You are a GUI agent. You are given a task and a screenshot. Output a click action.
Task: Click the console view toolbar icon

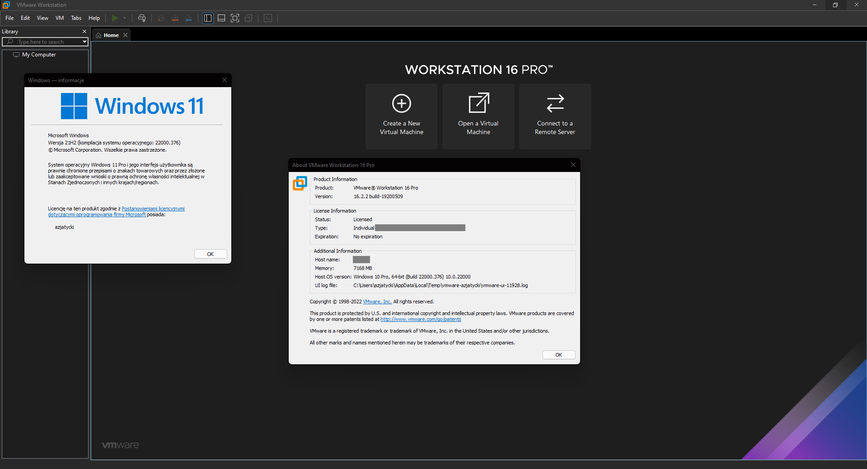pos(268,18)
